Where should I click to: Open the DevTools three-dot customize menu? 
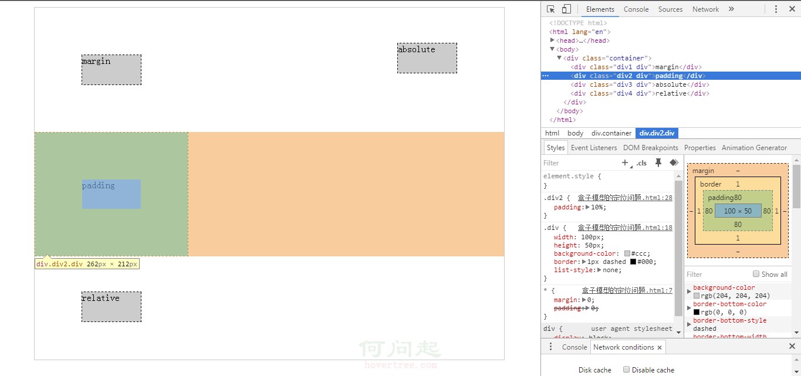[776, 9]
